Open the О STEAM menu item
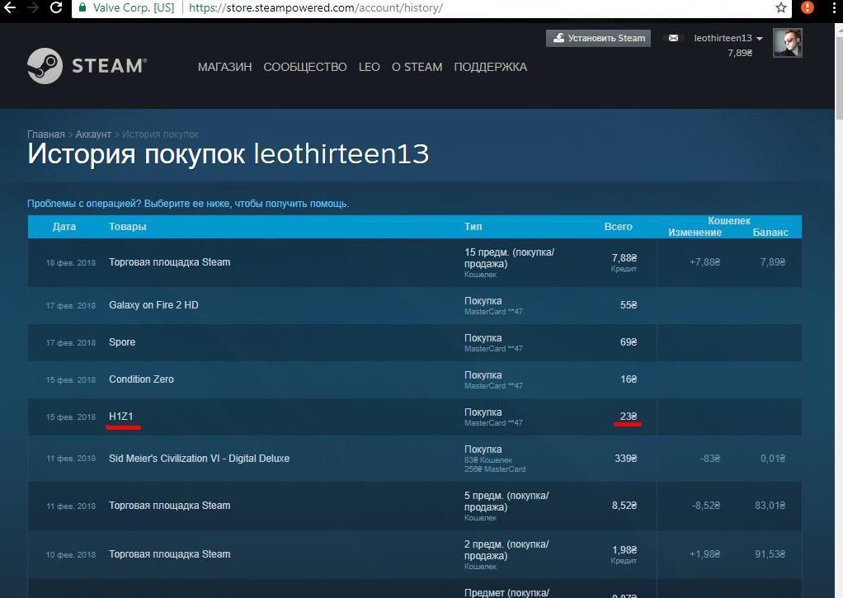 pyautogui.click(x=417, y=67)
